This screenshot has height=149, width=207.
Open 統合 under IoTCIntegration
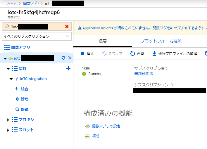[x=25, y=89]
